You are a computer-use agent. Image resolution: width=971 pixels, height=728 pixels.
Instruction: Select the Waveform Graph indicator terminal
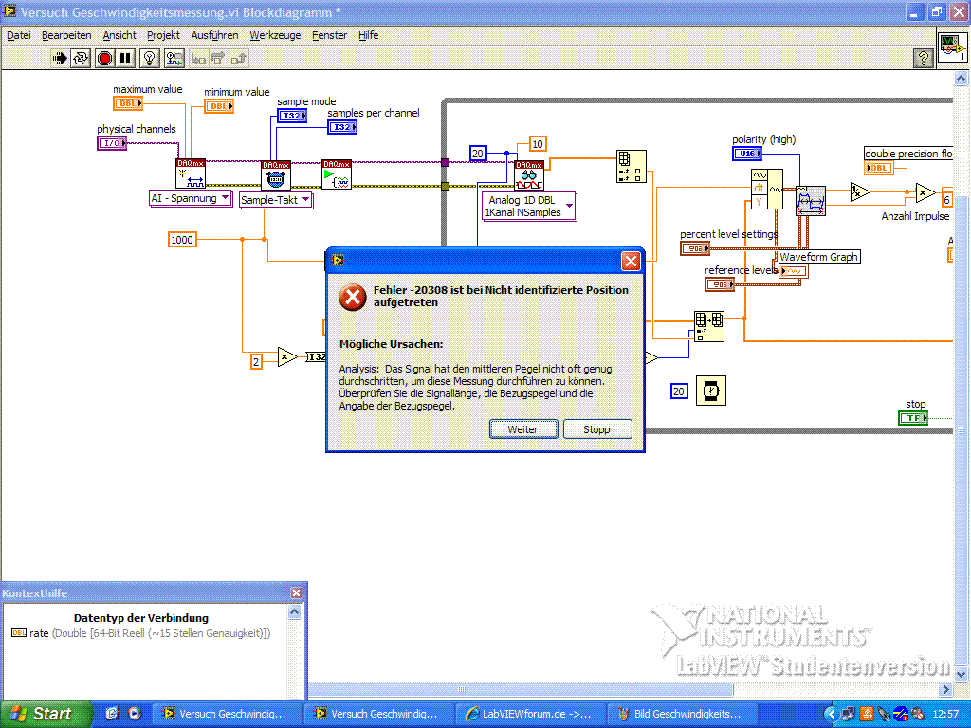pyautogui.click(x=794, y=271)
